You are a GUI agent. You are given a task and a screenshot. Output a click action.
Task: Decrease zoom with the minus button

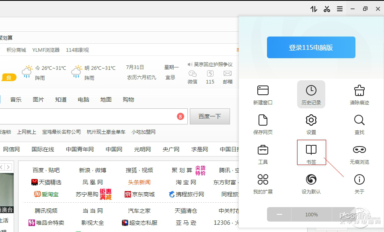pos(279,214)
